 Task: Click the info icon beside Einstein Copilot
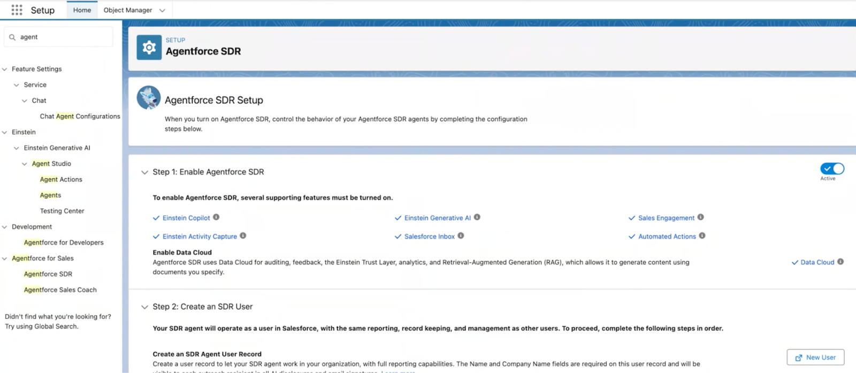pyautogui.click(x=216, y=217)
